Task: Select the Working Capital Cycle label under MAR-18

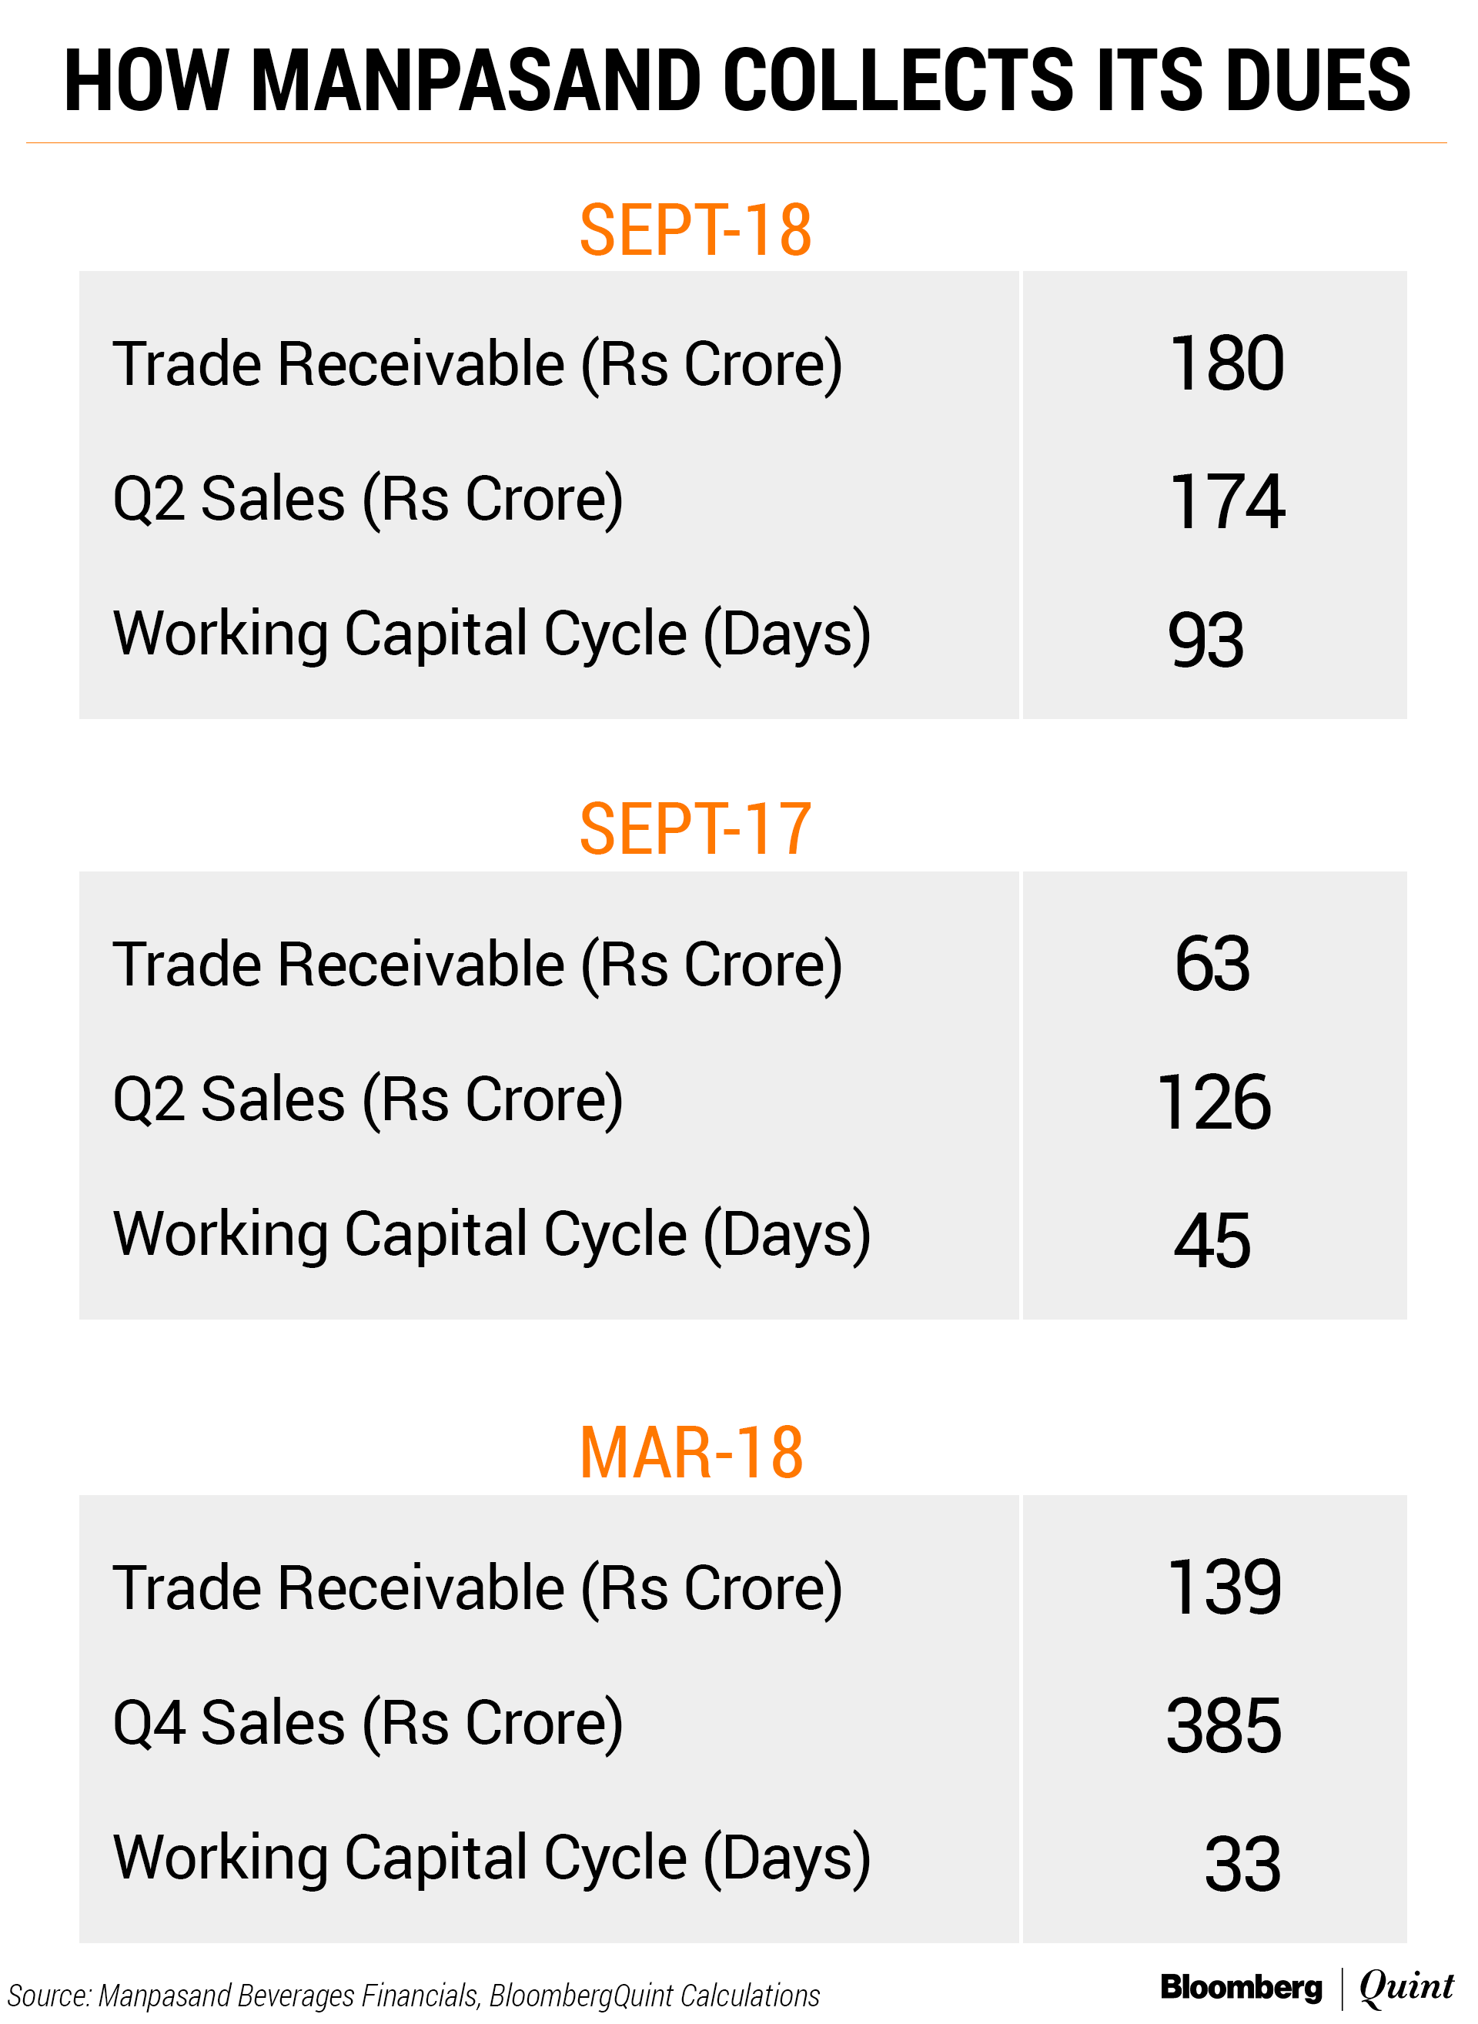Action: tap(491, 1858)
